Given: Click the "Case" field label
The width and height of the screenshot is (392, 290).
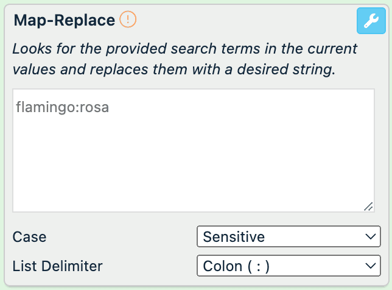Looking at the screenshot, I should [x=29, y=236].
